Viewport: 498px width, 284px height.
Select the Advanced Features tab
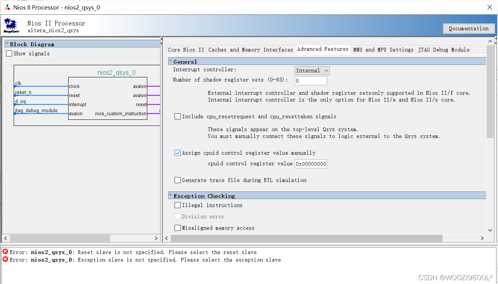click(323, 49)
